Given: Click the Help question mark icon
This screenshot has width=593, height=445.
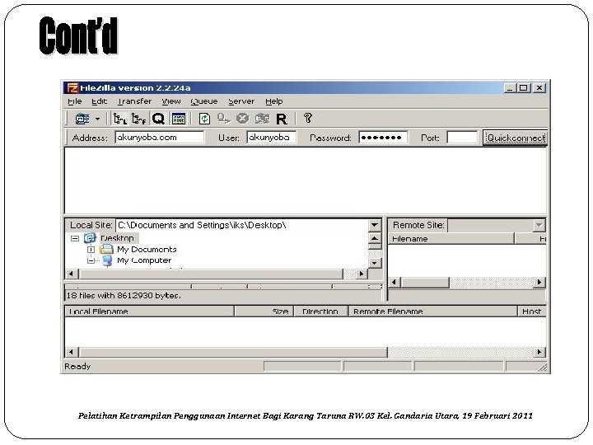Looking at the screenshot, I should point(308,119).
